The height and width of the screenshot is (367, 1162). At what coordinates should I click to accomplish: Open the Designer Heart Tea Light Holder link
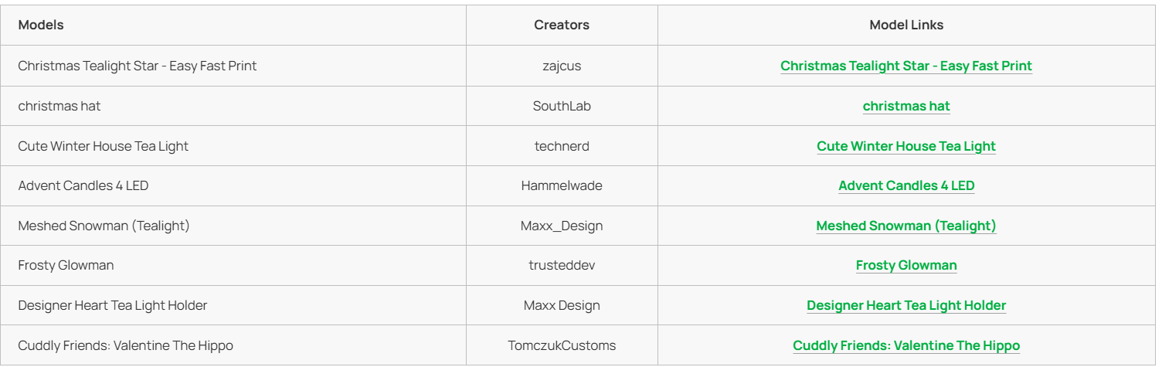click(x=906, y=305)
